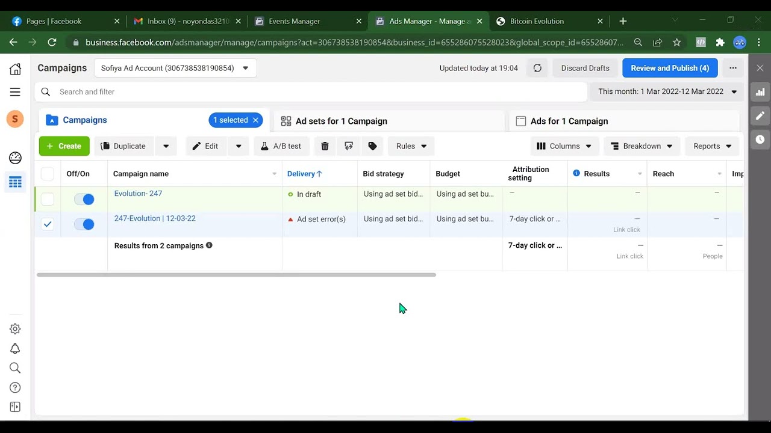
Task: Open the Reach column menu arrow
Action: [719, 174]
